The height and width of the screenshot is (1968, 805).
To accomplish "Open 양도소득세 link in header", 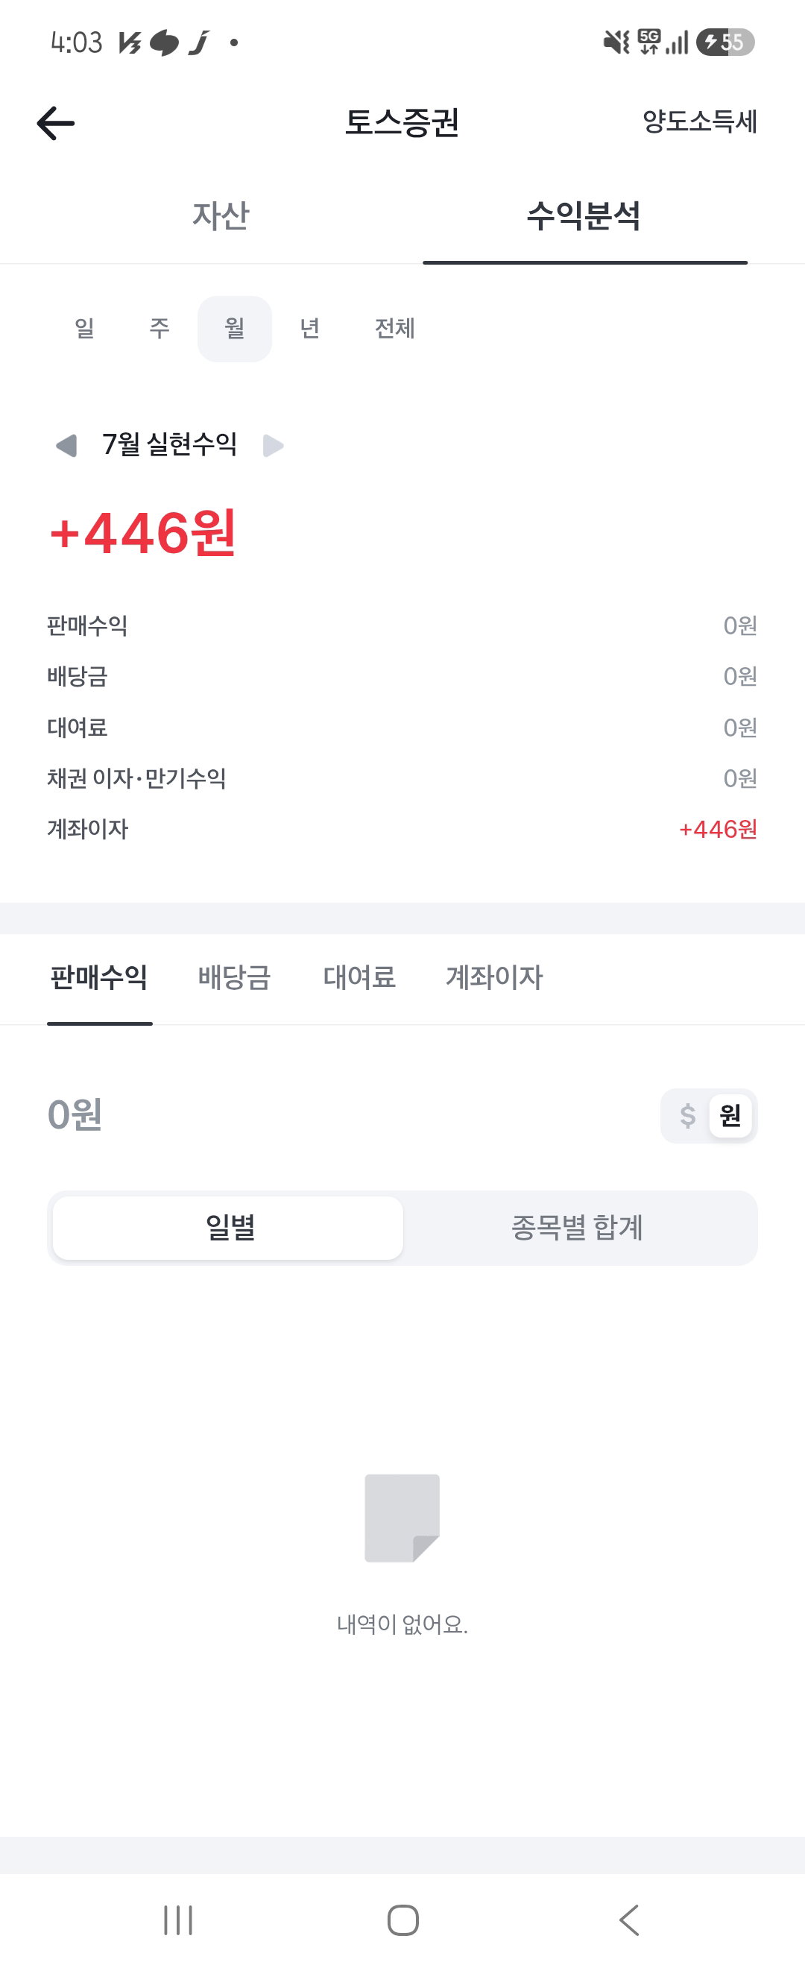I will pos(700,122).
